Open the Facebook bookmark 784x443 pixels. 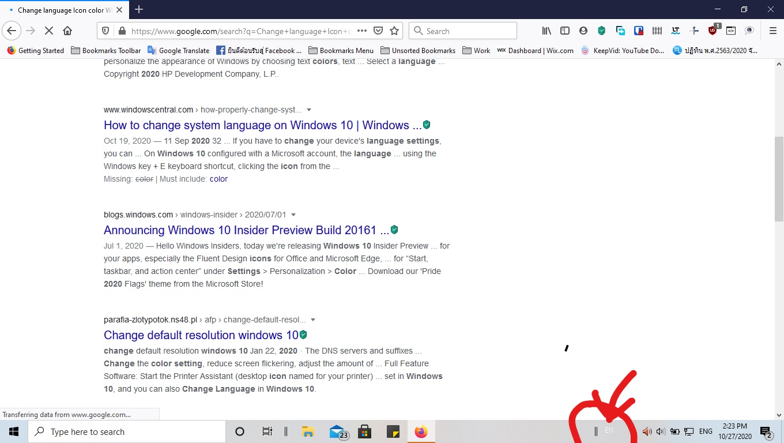click(x=259, y=50)
